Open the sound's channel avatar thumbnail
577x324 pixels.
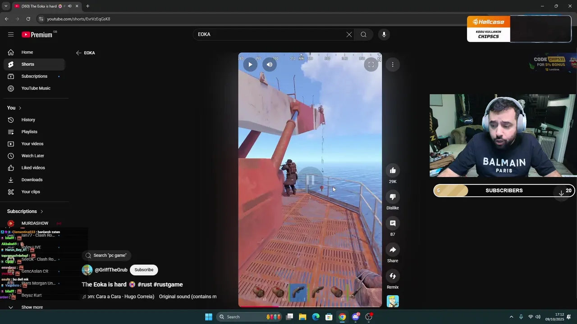(x=393, y=301)
